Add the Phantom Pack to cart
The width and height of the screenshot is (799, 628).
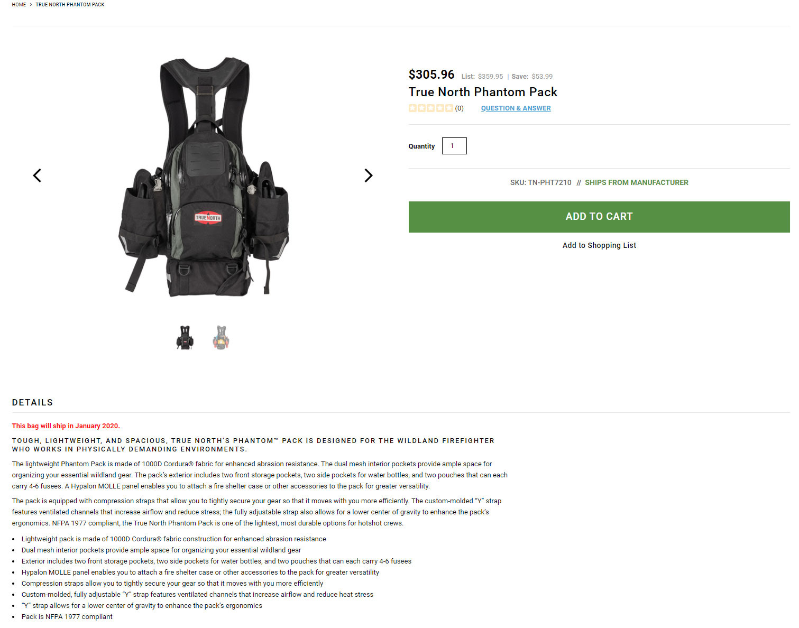point(599,217)
